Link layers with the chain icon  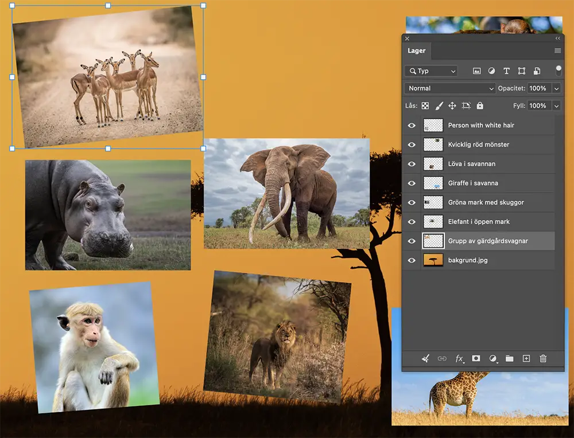[x=441, y=358]
